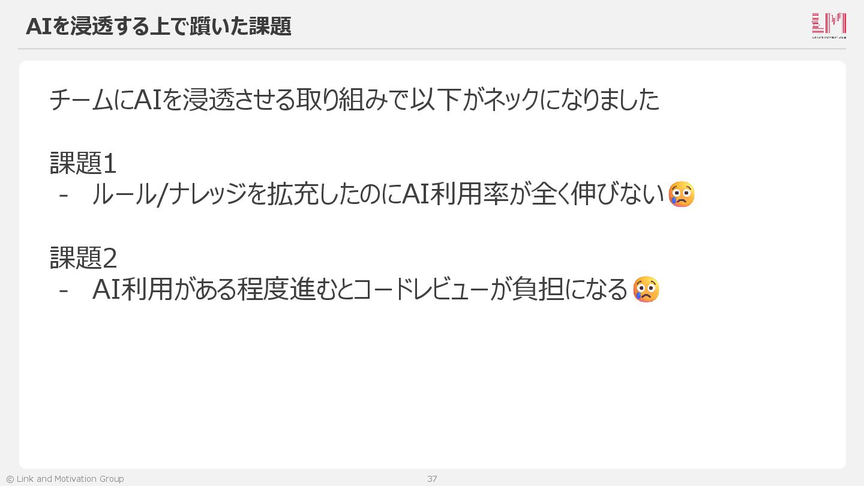Screen dimensions: 864x486
Task: Click the crying emoji after 伸びない
Action: 682,194
